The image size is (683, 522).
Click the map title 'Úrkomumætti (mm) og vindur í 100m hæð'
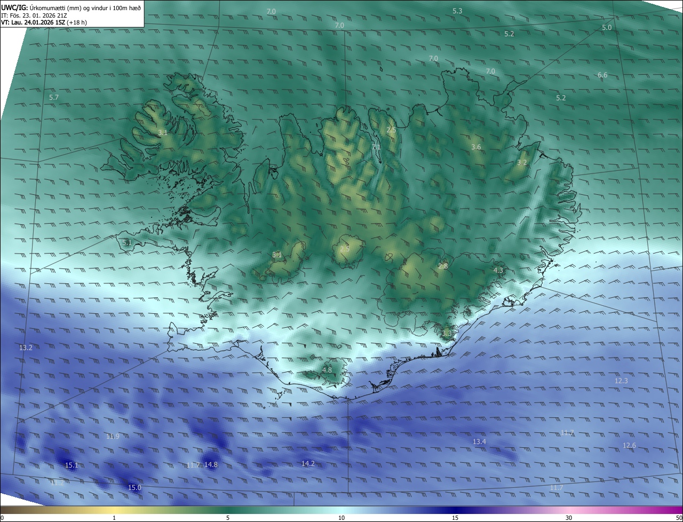[x=85, y=7]
